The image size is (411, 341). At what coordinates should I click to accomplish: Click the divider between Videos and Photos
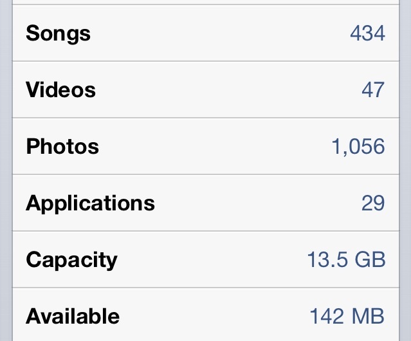206,118
